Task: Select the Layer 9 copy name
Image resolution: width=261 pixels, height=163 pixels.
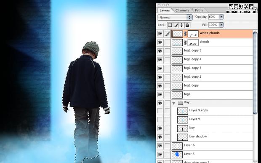Action: [x=199, y=110]
